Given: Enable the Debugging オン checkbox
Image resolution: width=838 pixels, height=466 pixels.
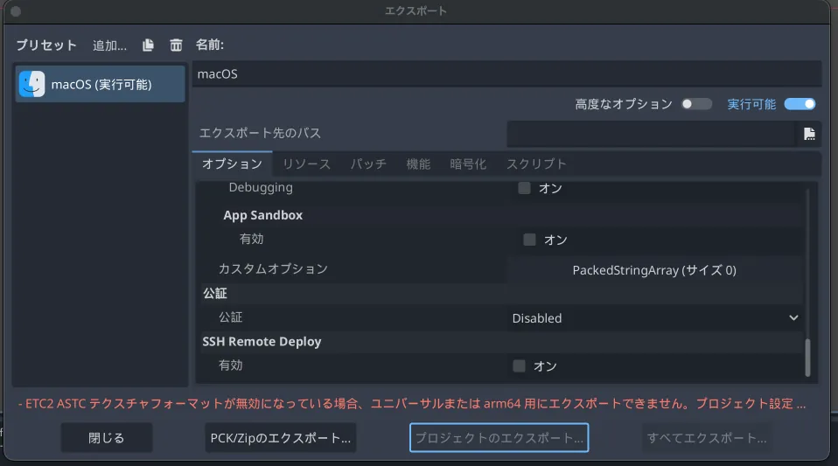Looking at the screenshot, I should (x=524, y=188).
